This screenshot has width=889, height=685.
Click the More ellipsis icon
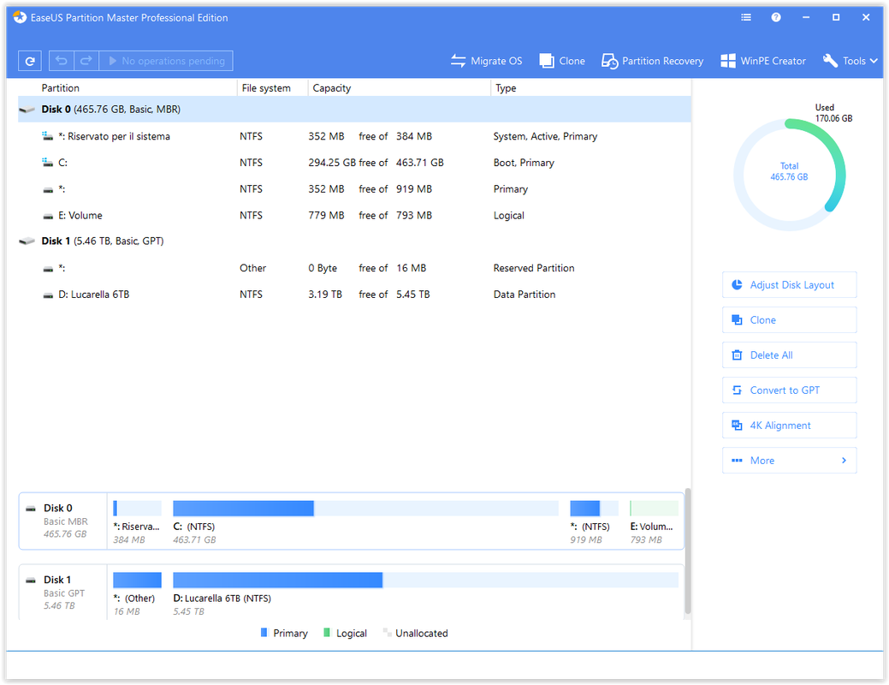[737, 461]
